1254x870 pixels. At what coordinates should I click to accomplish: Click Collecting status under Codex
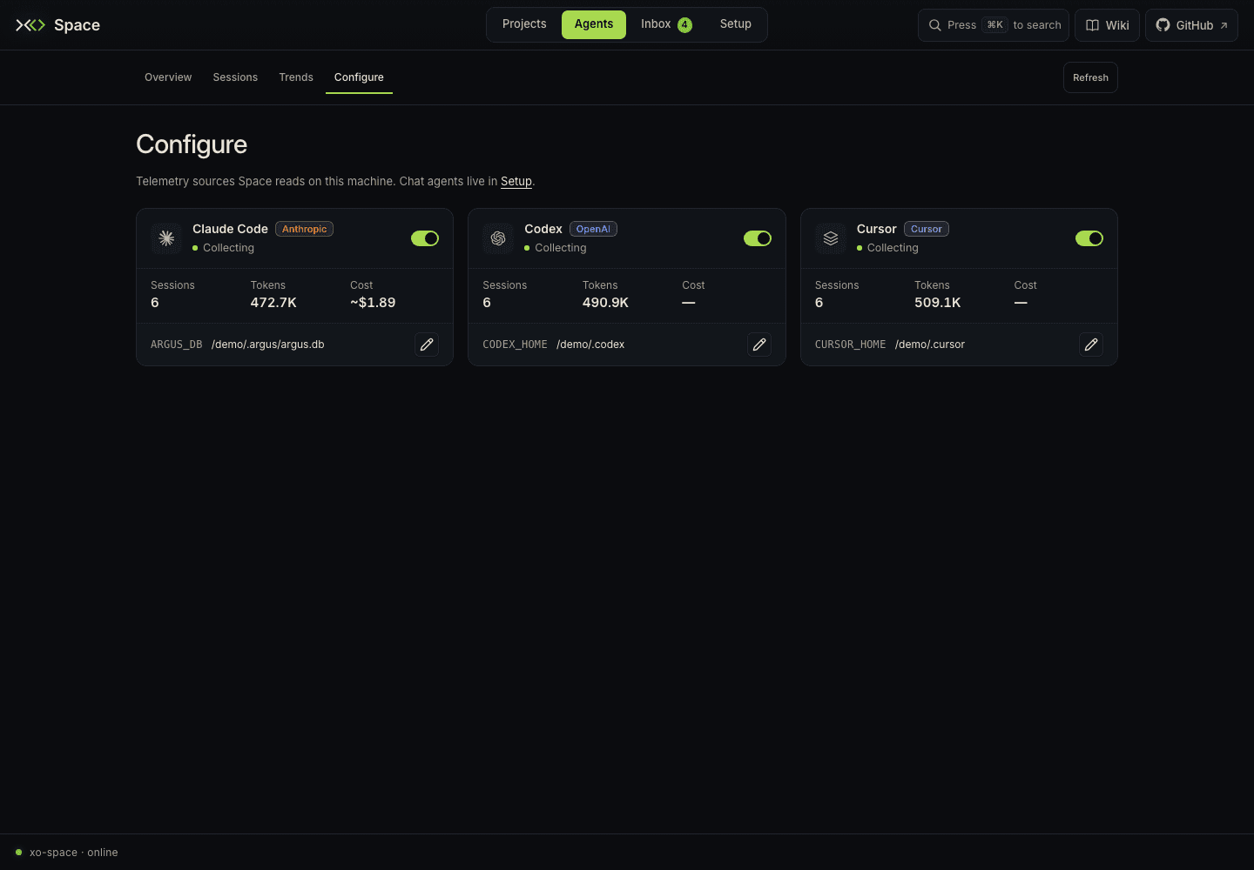coord(561,248)
